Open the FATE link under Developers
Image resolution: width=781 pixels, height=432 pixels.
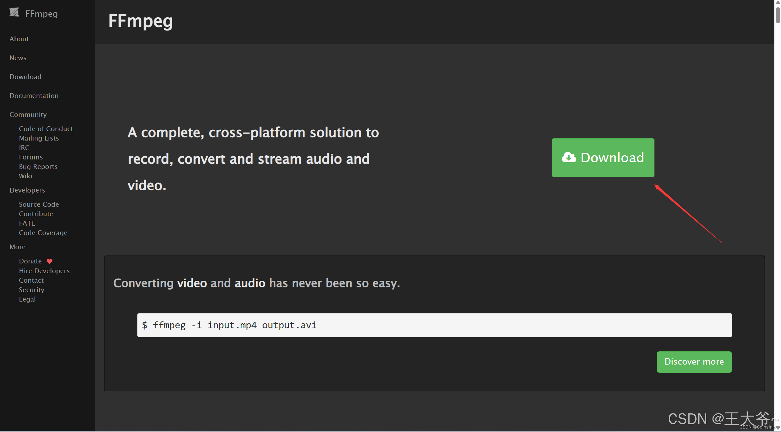[27, 223]
